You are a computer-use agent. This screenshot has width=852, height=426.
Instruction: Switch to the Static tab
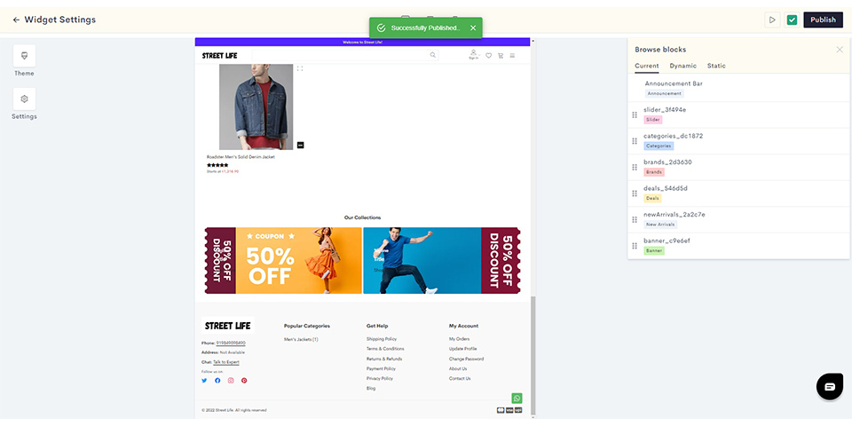point(716,66)
